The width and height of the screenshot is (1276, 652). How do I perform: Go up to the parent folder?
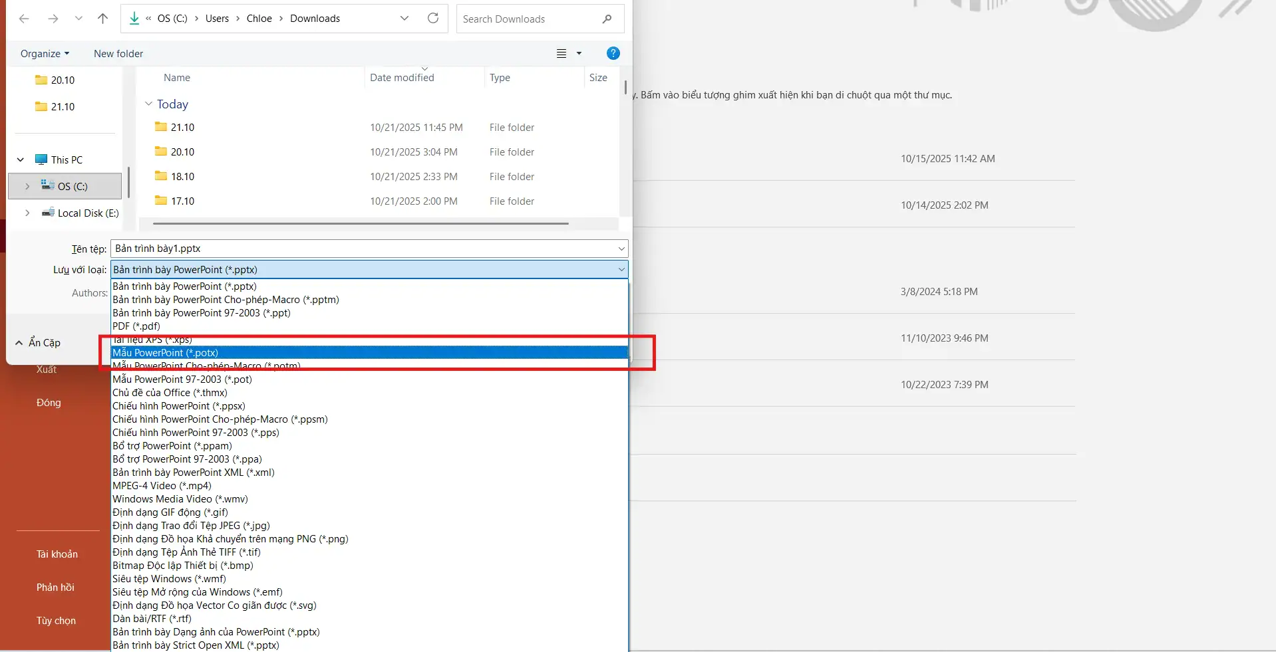[102, 19]
